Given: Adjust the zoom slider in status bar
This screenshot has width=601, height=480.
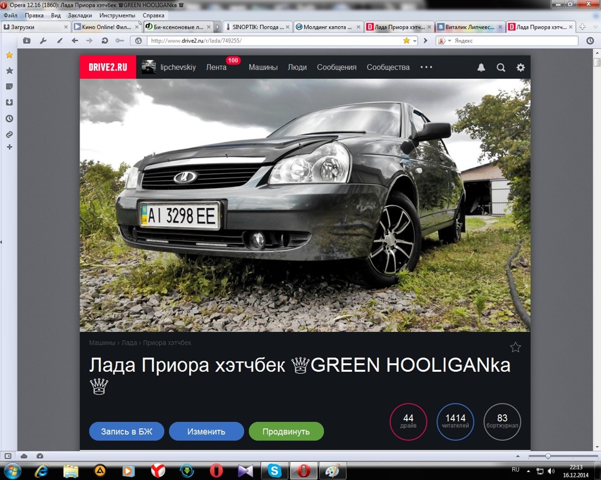Looking at the screenshot, I should click(x=548, y=456).
